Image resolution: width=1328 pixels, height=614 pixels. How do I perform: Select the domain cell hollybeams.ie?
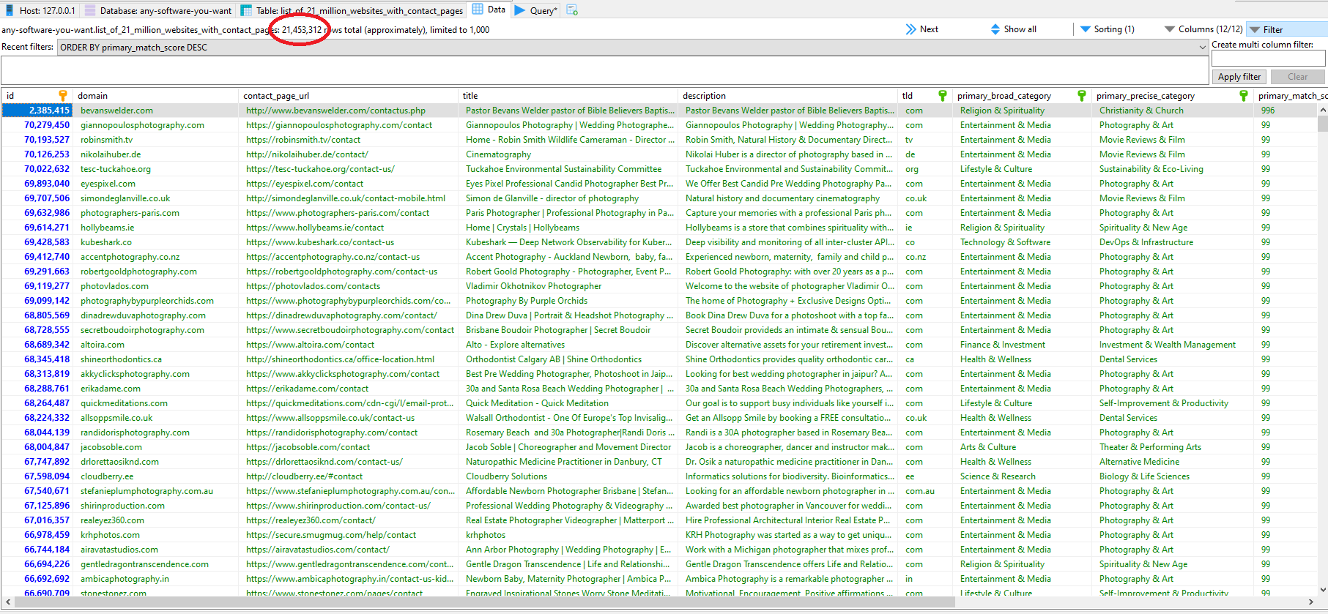(x=155, y=228)
